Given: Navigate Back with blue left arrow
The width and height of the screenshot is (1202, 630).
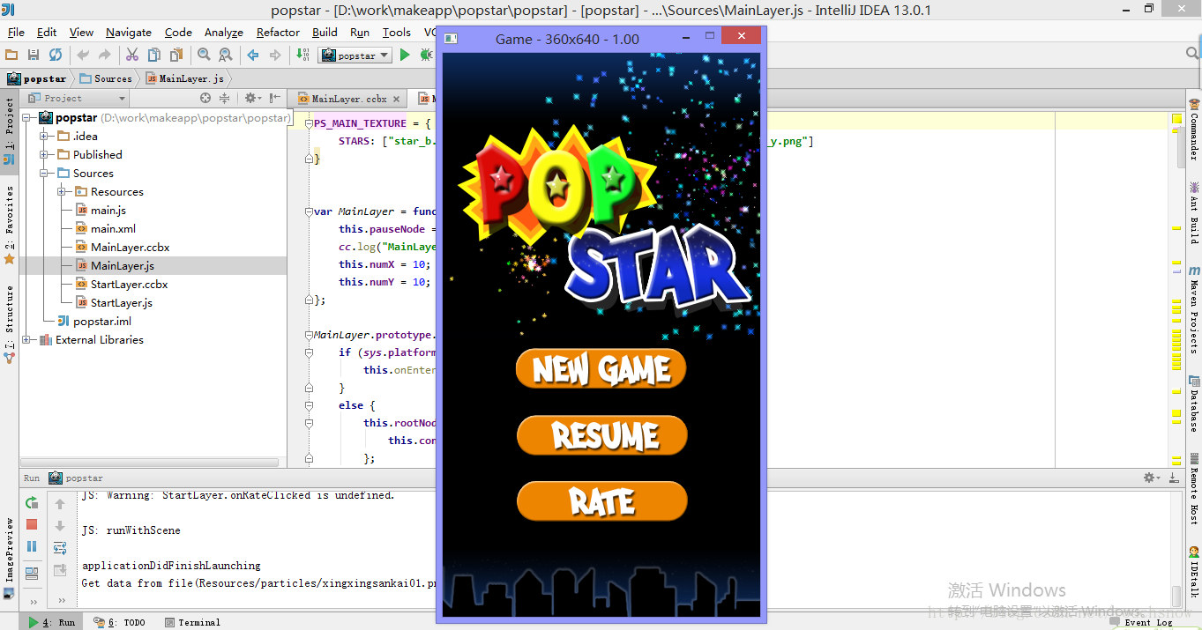Looking at the screenshot, I should (253, 55).
